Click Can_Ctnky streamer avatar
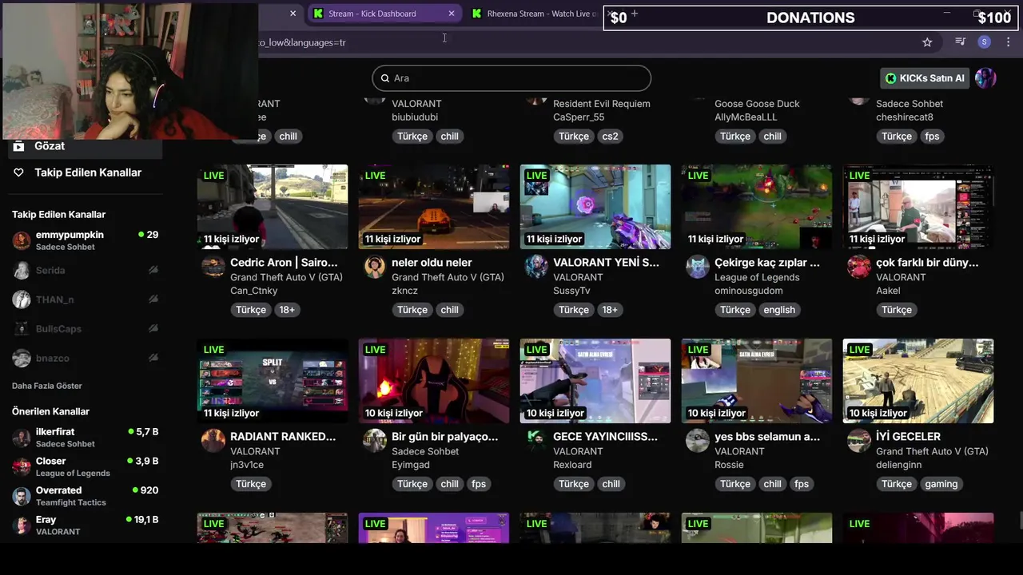Viewport: 1023px width, 575px height. click(x=213, y=267)
